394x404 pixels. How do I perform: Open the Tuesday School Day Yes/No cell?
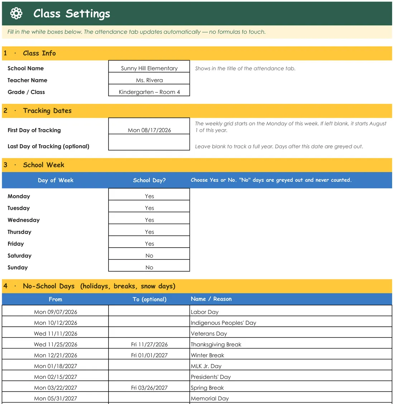pos(149,206)
